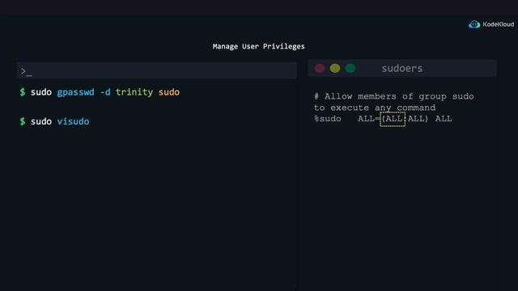The image size is (518, 291).
Task: Click the sudoers window title
Action: (402, 68)
